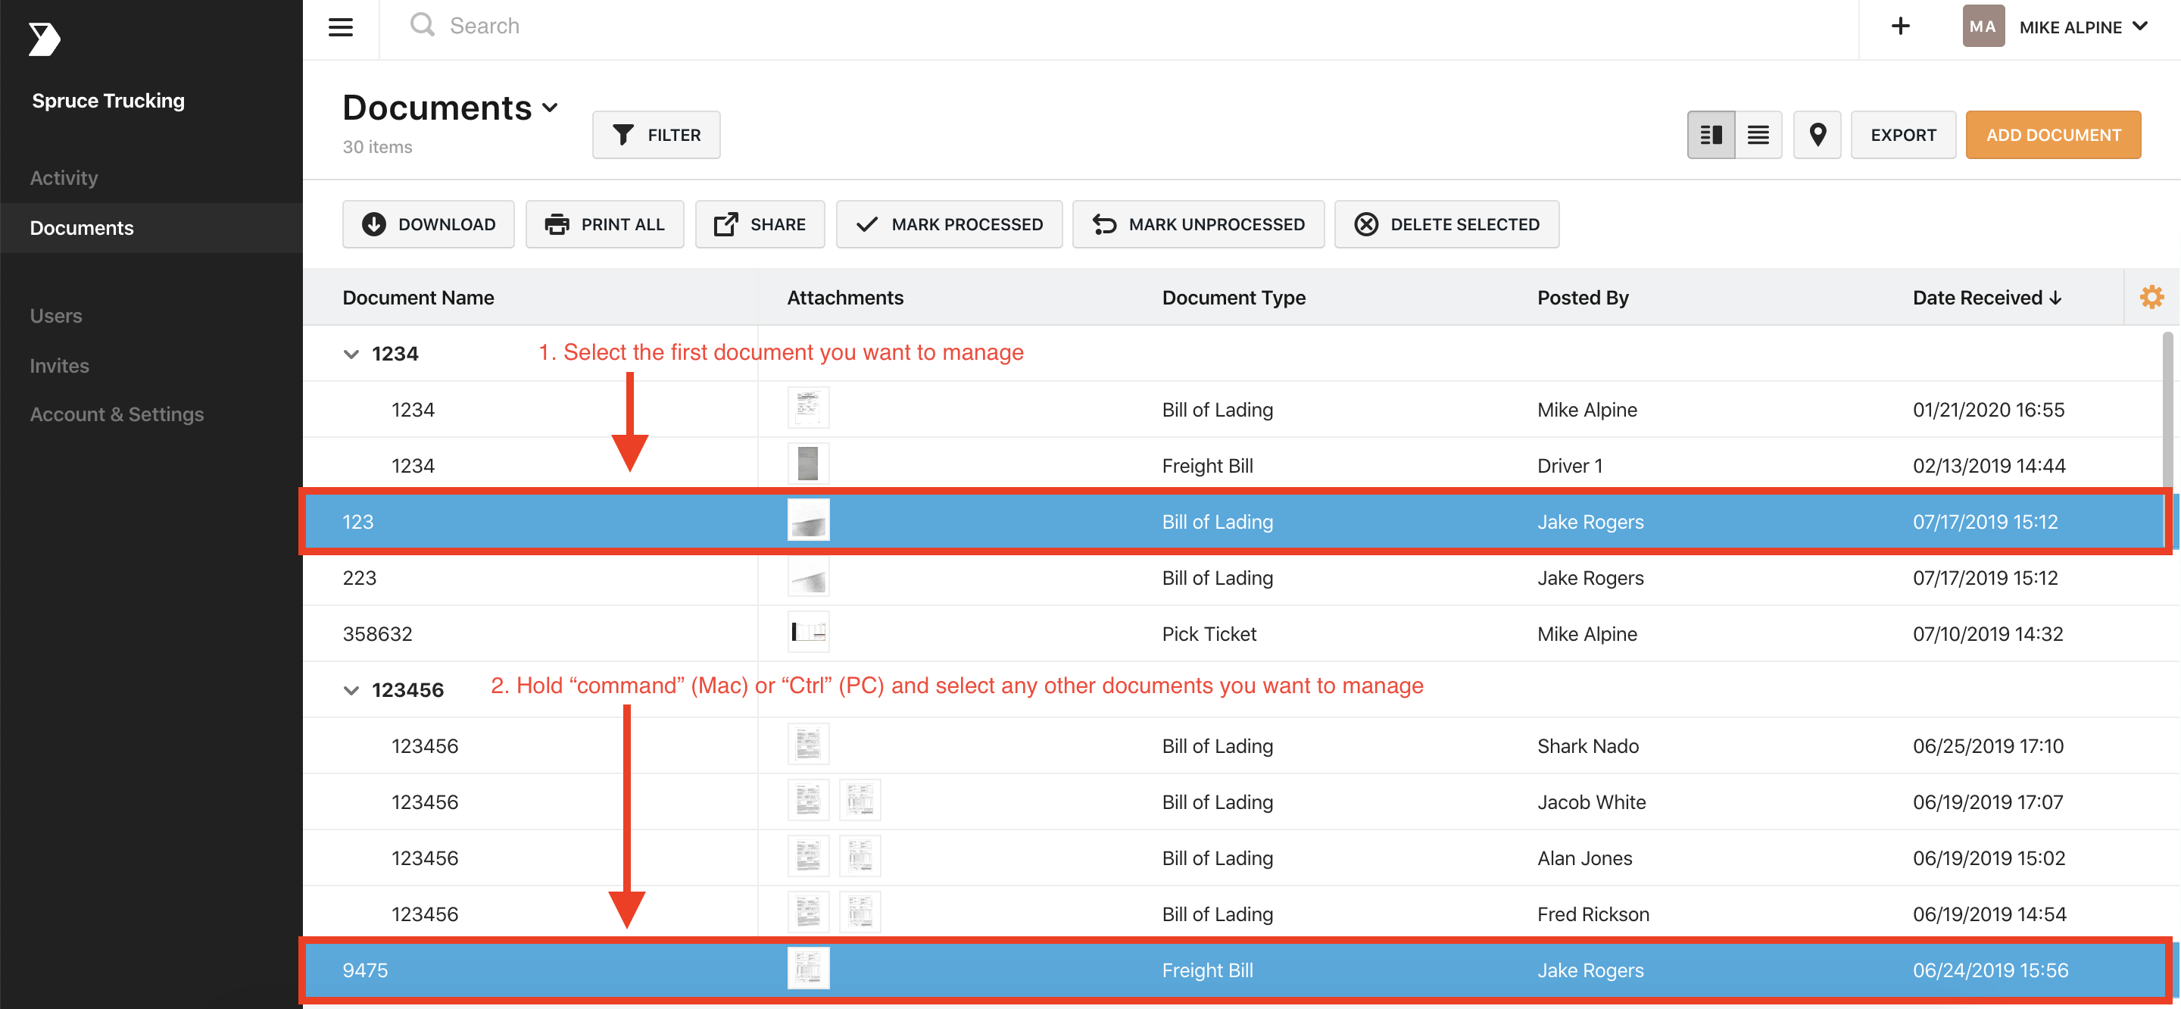Click Shark Nado posted-by cell

pyautogui.click(x=1587, y=746)
